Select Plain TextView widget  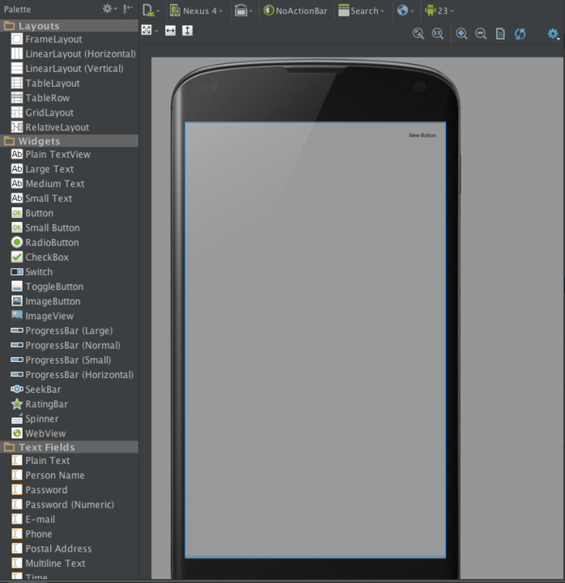pos(69,155)
